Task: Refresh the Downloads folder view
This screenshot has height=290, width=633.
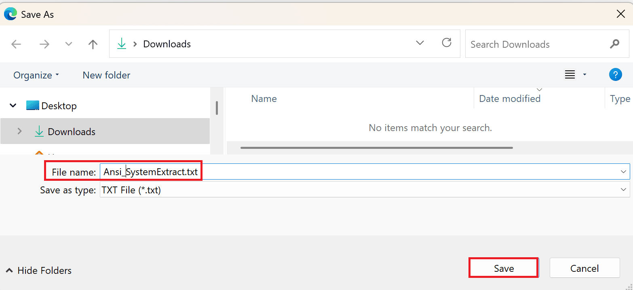Action: [x=446, y=42]
